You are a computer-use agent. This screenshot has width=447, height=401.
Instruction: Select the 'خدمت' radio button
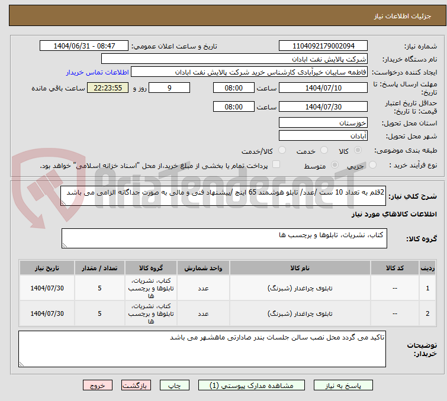324,150
